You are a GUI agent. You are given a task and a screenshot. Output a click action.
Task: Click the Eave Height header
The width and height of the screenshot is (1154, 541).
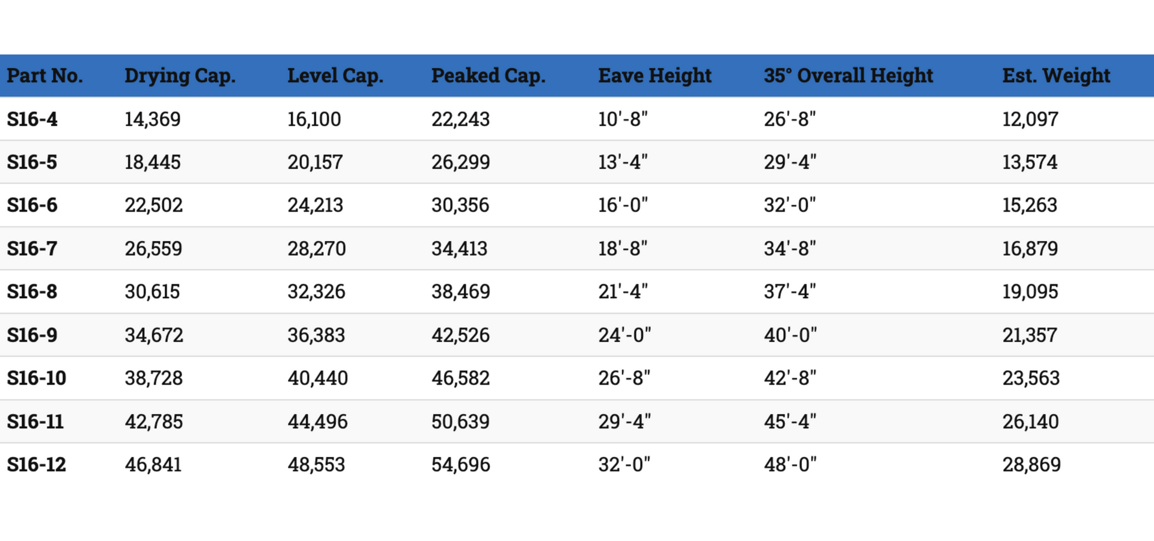click(x=655, y=76)
